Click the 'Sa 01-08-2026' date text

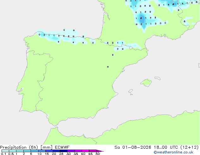(x=133, y=147)
